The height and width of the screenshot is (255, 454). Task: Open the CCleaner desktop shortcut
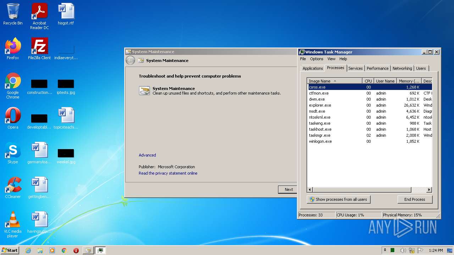(13, 188)
